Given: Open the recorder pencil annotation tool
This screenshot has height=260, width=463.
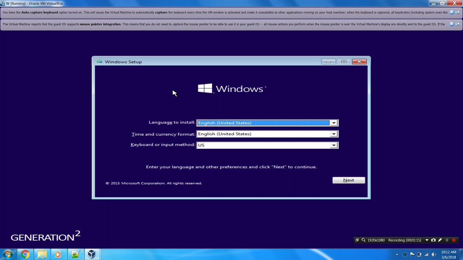Looking at the screenshot, I should click(x=440, y=240).
